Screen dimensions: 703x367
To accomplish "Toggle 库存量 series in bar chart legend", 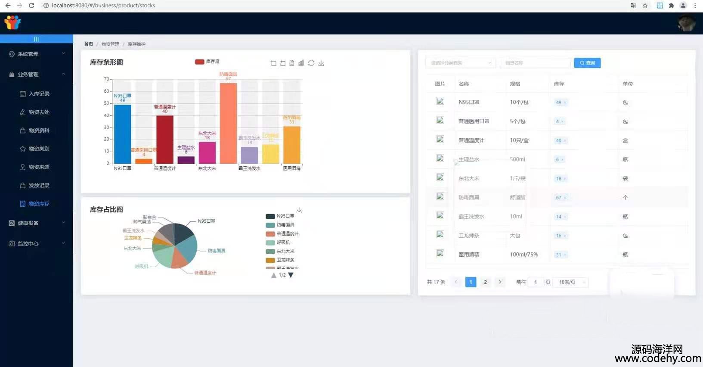I will [x=207, y=62].
